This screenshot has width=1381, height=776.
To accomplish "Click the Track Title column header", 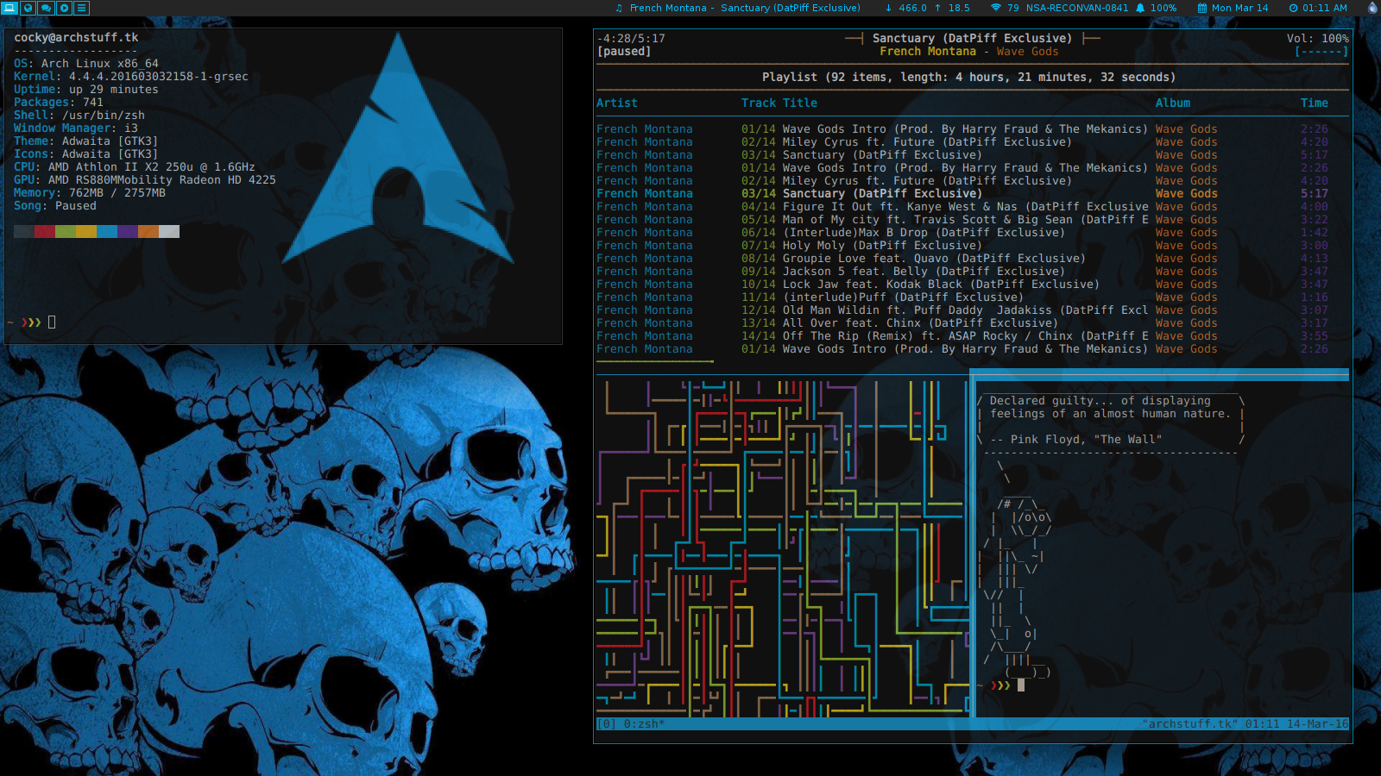I will (779, 103).
